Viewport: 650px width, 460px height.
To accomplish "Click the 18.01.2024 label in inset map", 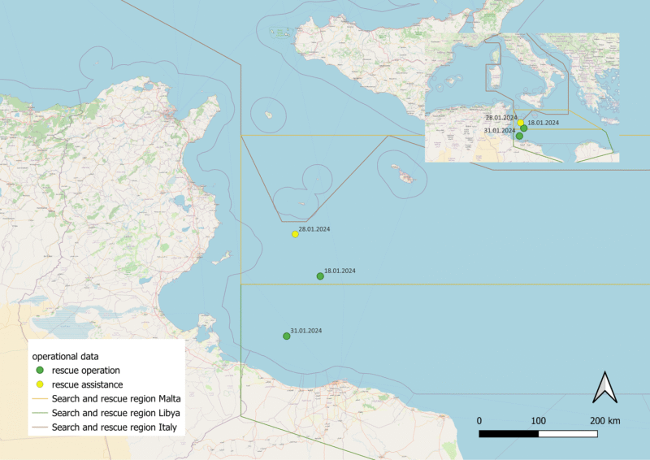I will coord(544,123).
